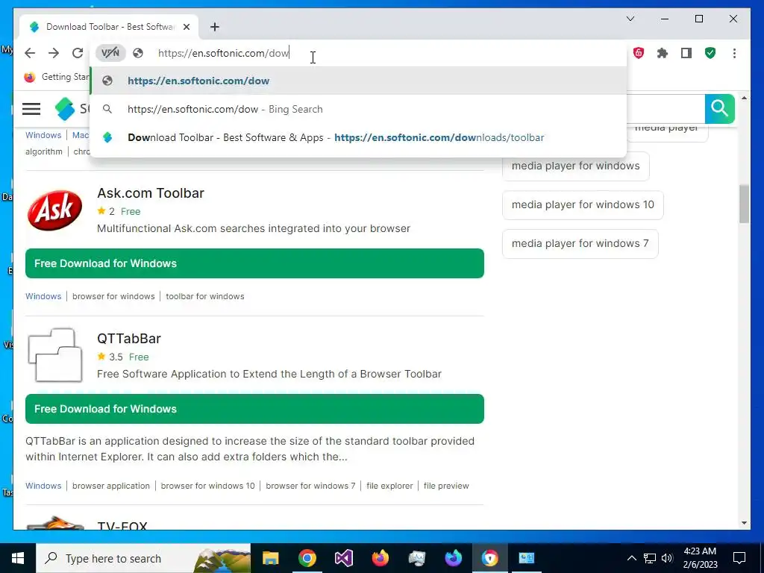
Task: Show hidden system tray icons chevron
Action: (x=631, y=558)
